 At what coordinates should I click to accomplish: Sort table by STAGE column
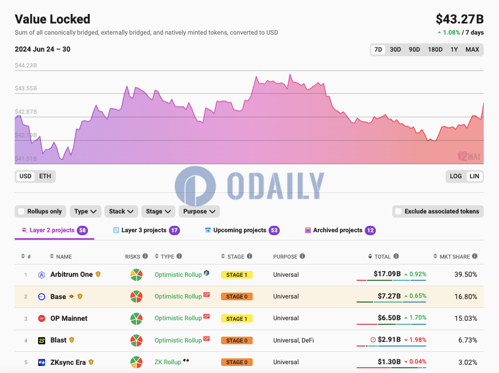click(x=233, y=256)
